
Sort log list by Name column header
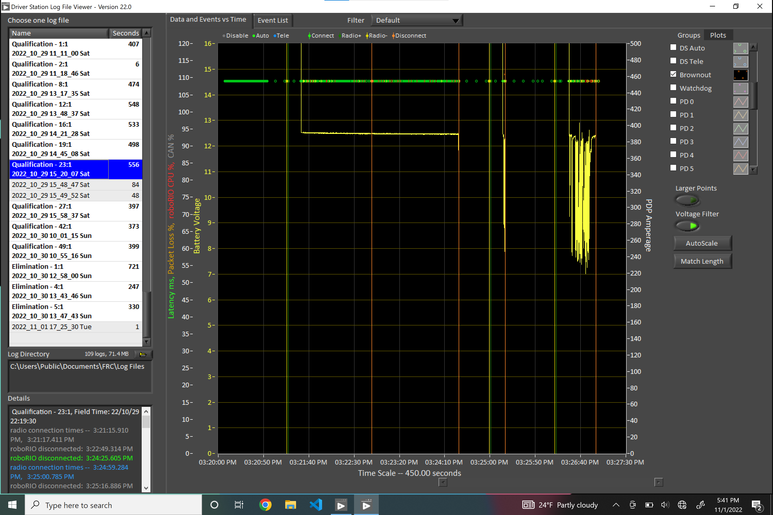[59, 33]
